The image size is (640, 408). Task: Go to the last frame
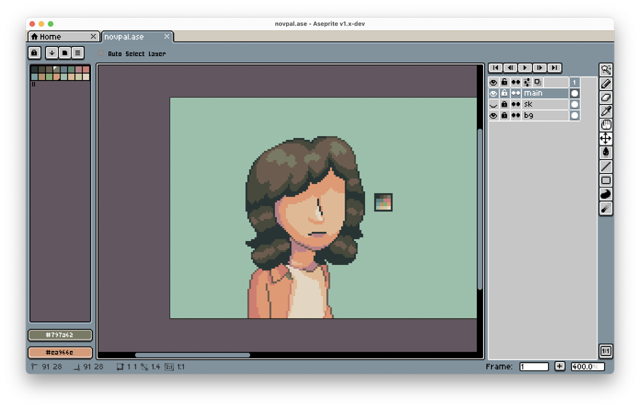pyautogui.click(x=554, y=68)
